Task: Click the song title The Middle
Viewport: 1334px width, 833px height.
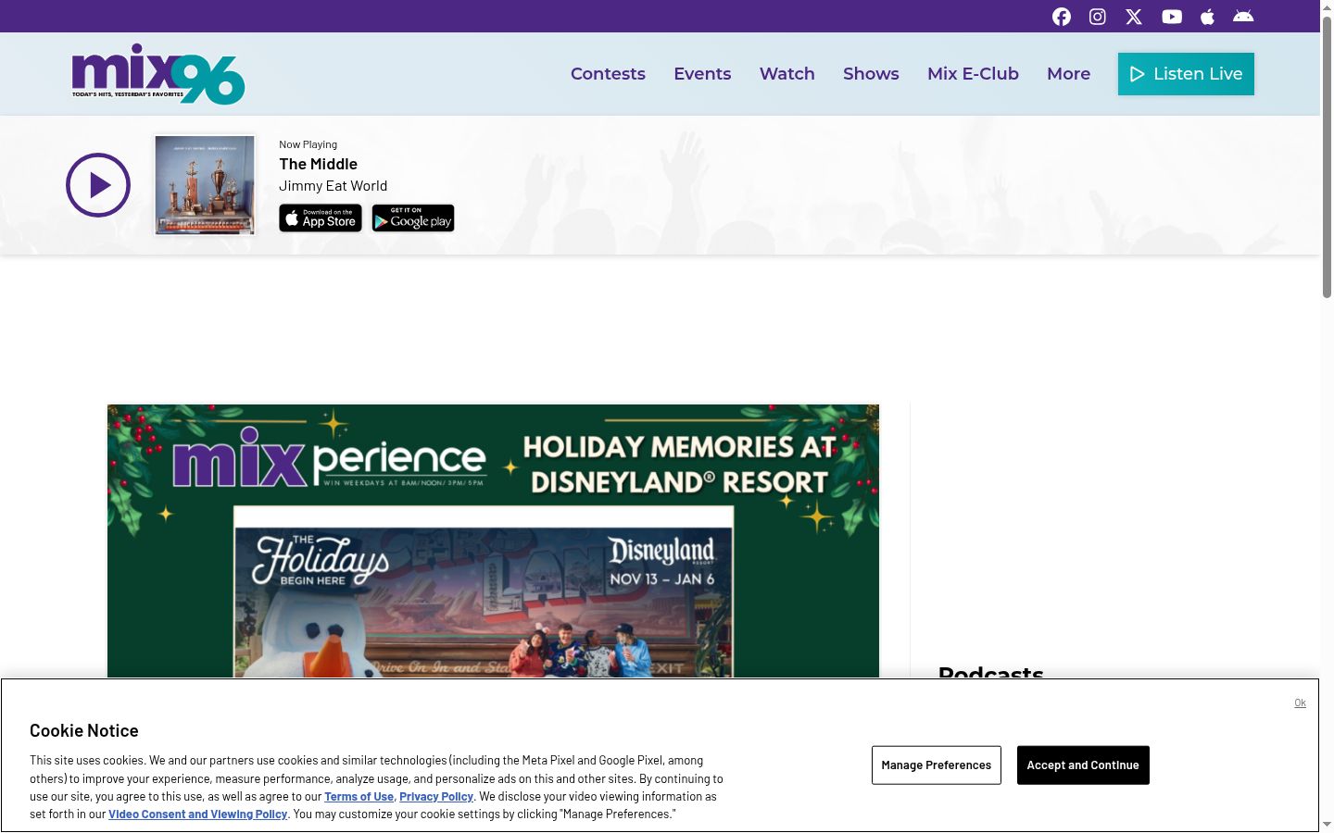Action: [318, 164]
